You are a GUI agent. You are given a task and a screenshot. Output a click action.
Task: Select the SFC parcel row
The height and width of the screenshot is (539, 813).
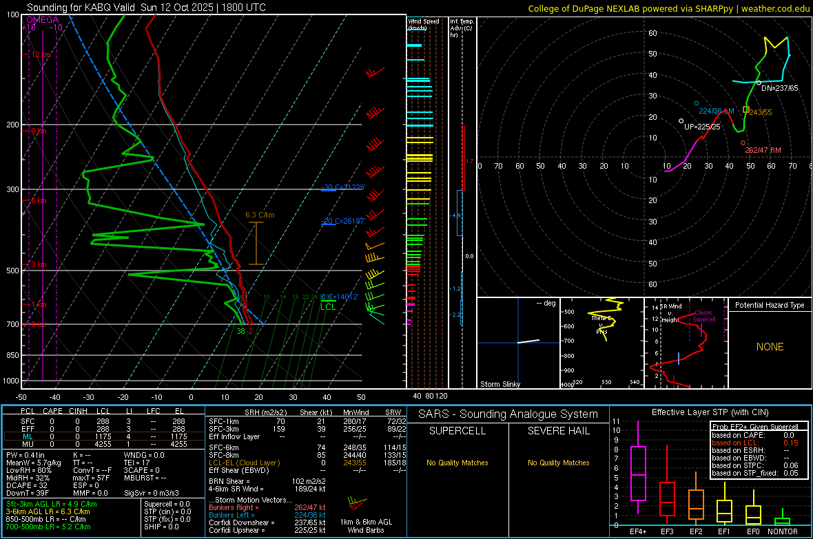click(104, 421)
